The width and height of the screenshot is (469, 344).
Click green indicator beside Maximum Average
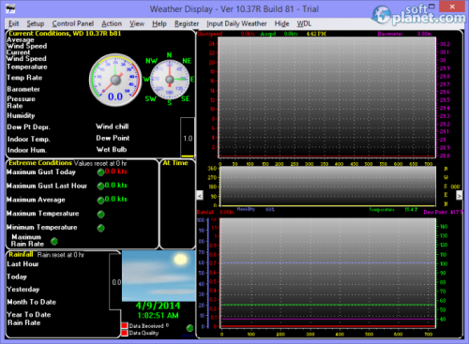click(100, 201)
